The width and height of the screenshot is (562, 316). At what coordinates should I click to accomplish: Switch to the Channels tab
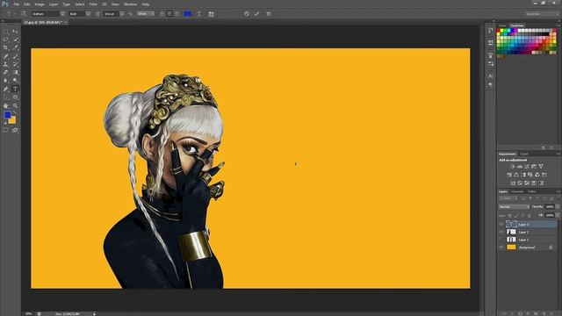pos(517,191)
